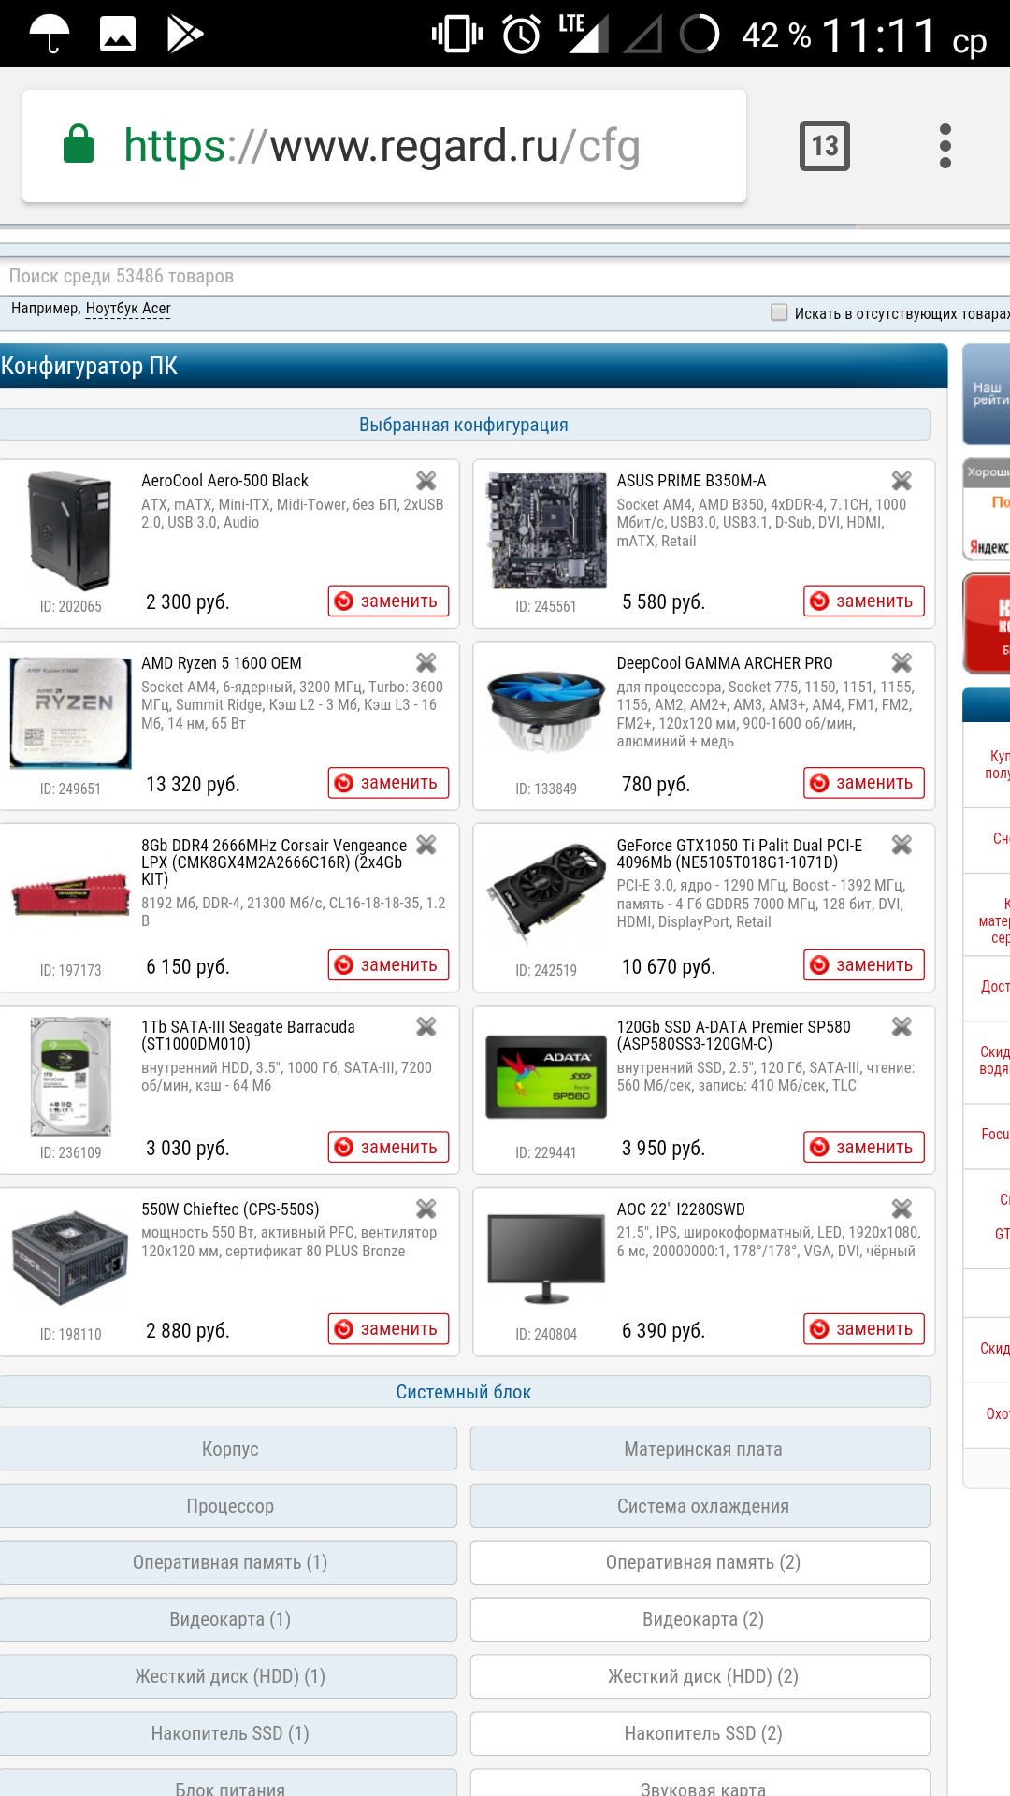This screenshot has height=1796, width=1010.
Task: Open the Seagate Barracuda hard drive thumbnail
Action: [x=71, y=1076]
